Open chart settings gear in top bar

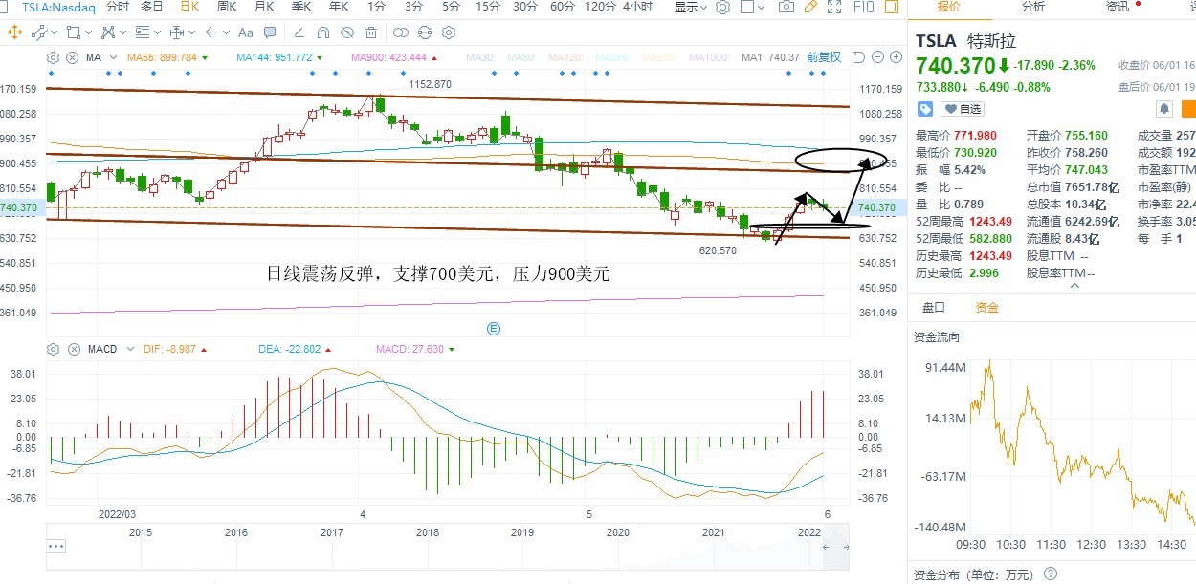(722, 7)
